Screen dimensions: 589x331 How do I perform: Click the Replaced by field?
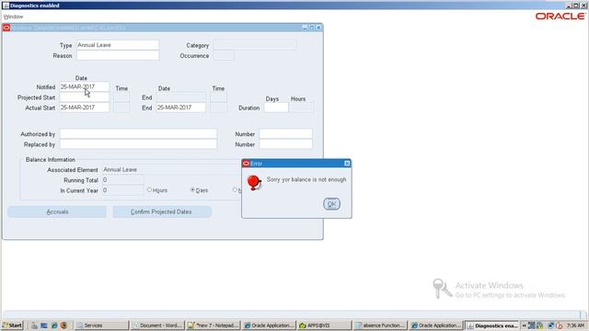pos(138,144)
